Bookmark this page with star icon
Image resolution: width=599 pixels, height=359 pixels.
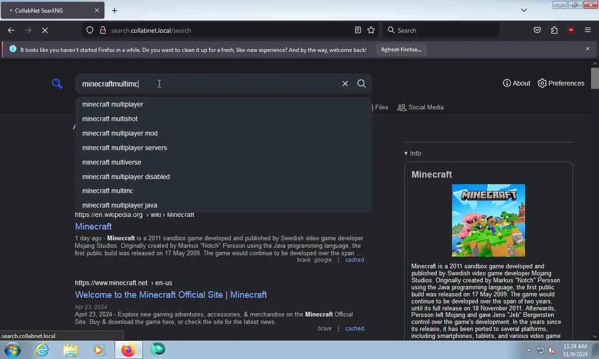point(371,30)
